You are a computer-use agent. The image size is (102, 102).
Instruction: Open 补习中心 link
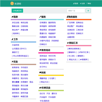point(43,67)
